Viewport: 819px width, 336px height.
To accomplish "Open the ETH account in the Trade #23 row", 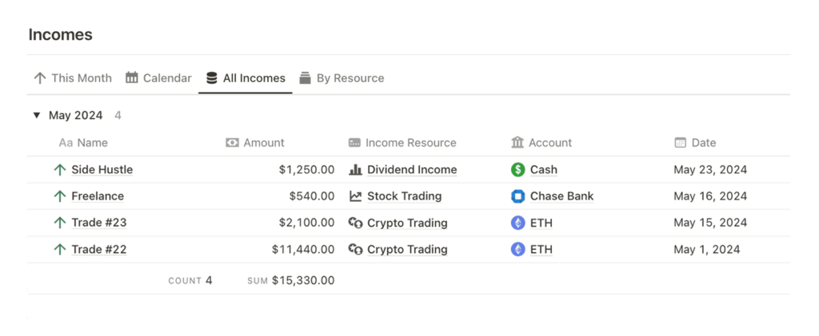I will click(x=541, y=223).
